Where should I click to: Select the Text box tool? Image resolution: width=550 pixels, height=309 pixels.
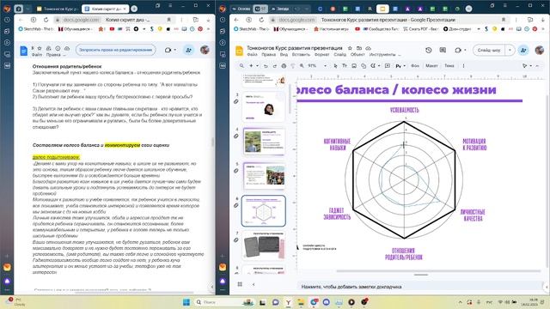pos(345,65)
